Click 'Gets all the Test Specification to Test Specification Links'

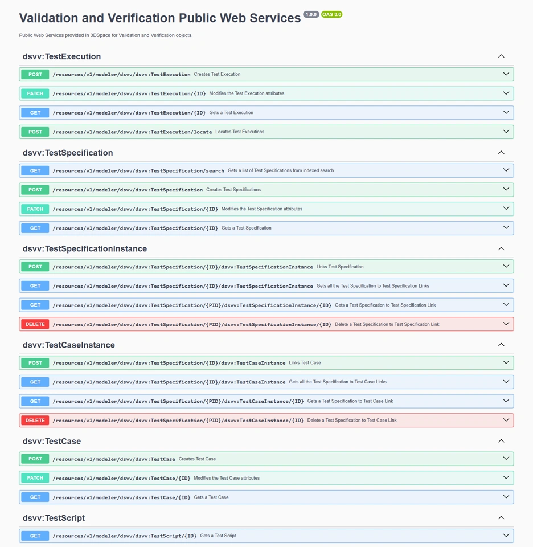(372, 285)
